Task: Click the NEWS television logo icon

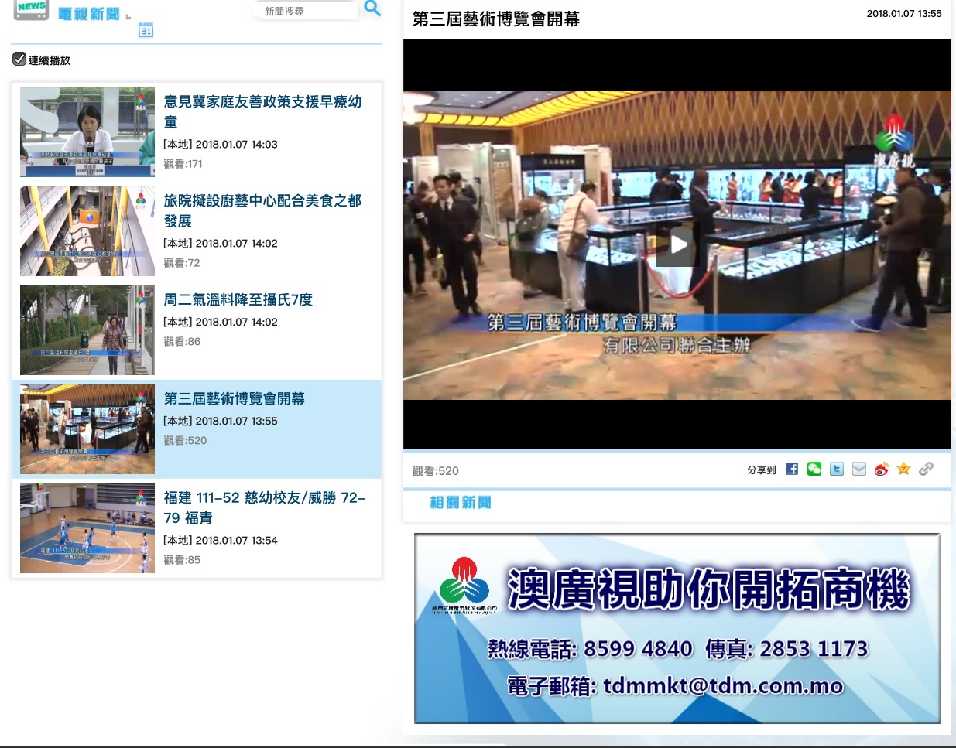Action: [x=31, y=9]
